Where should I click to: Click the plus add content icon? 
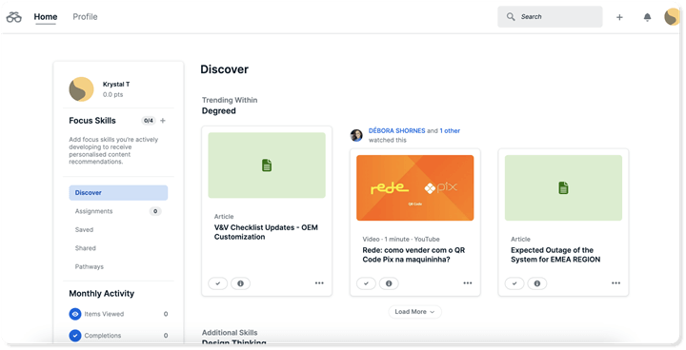(619, 17)
